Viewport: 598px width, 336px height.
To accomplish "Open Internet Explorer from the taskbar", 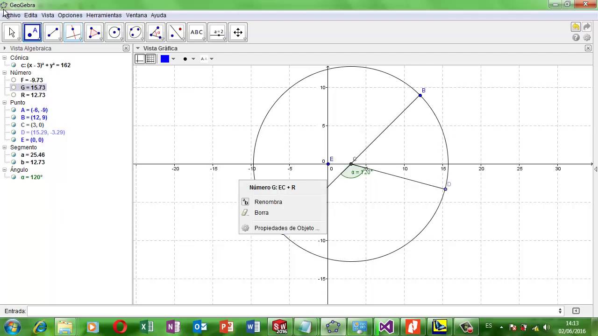I will [40, 327].
